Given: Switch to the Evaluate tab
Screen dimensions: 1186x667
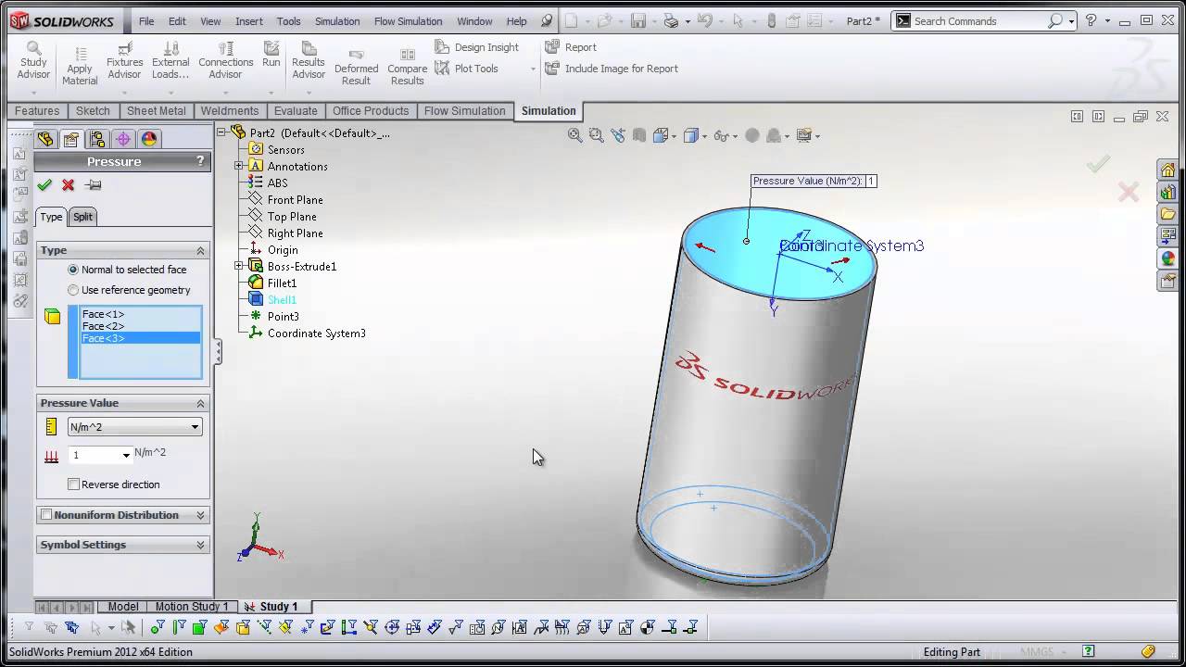Looking at the screenshot, I should (296, 110).
